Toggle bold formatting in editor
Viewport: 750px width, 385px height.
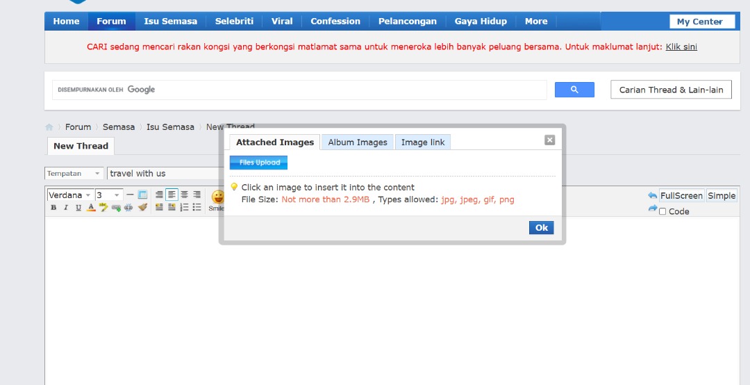(x=53, y=208)
